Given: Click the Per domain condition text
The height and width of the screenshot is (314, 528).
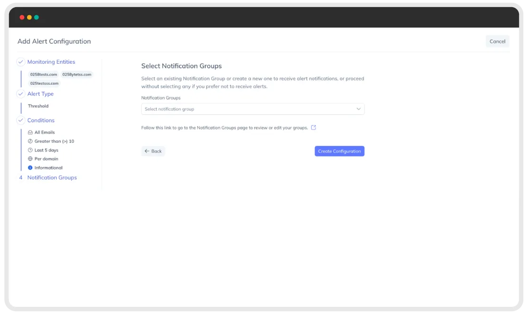Looking at the screenshot, I should click(46, 159).
